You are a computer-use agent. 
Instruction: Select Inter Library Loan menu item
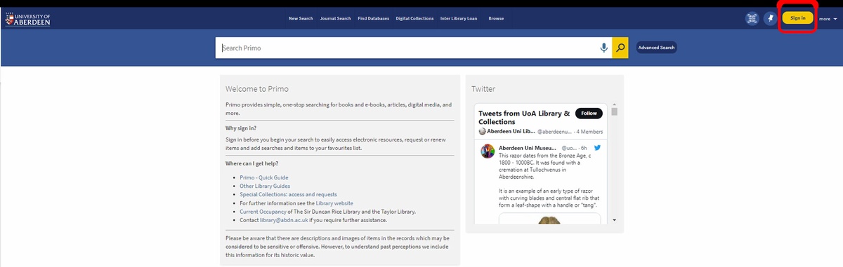[459, 18]
